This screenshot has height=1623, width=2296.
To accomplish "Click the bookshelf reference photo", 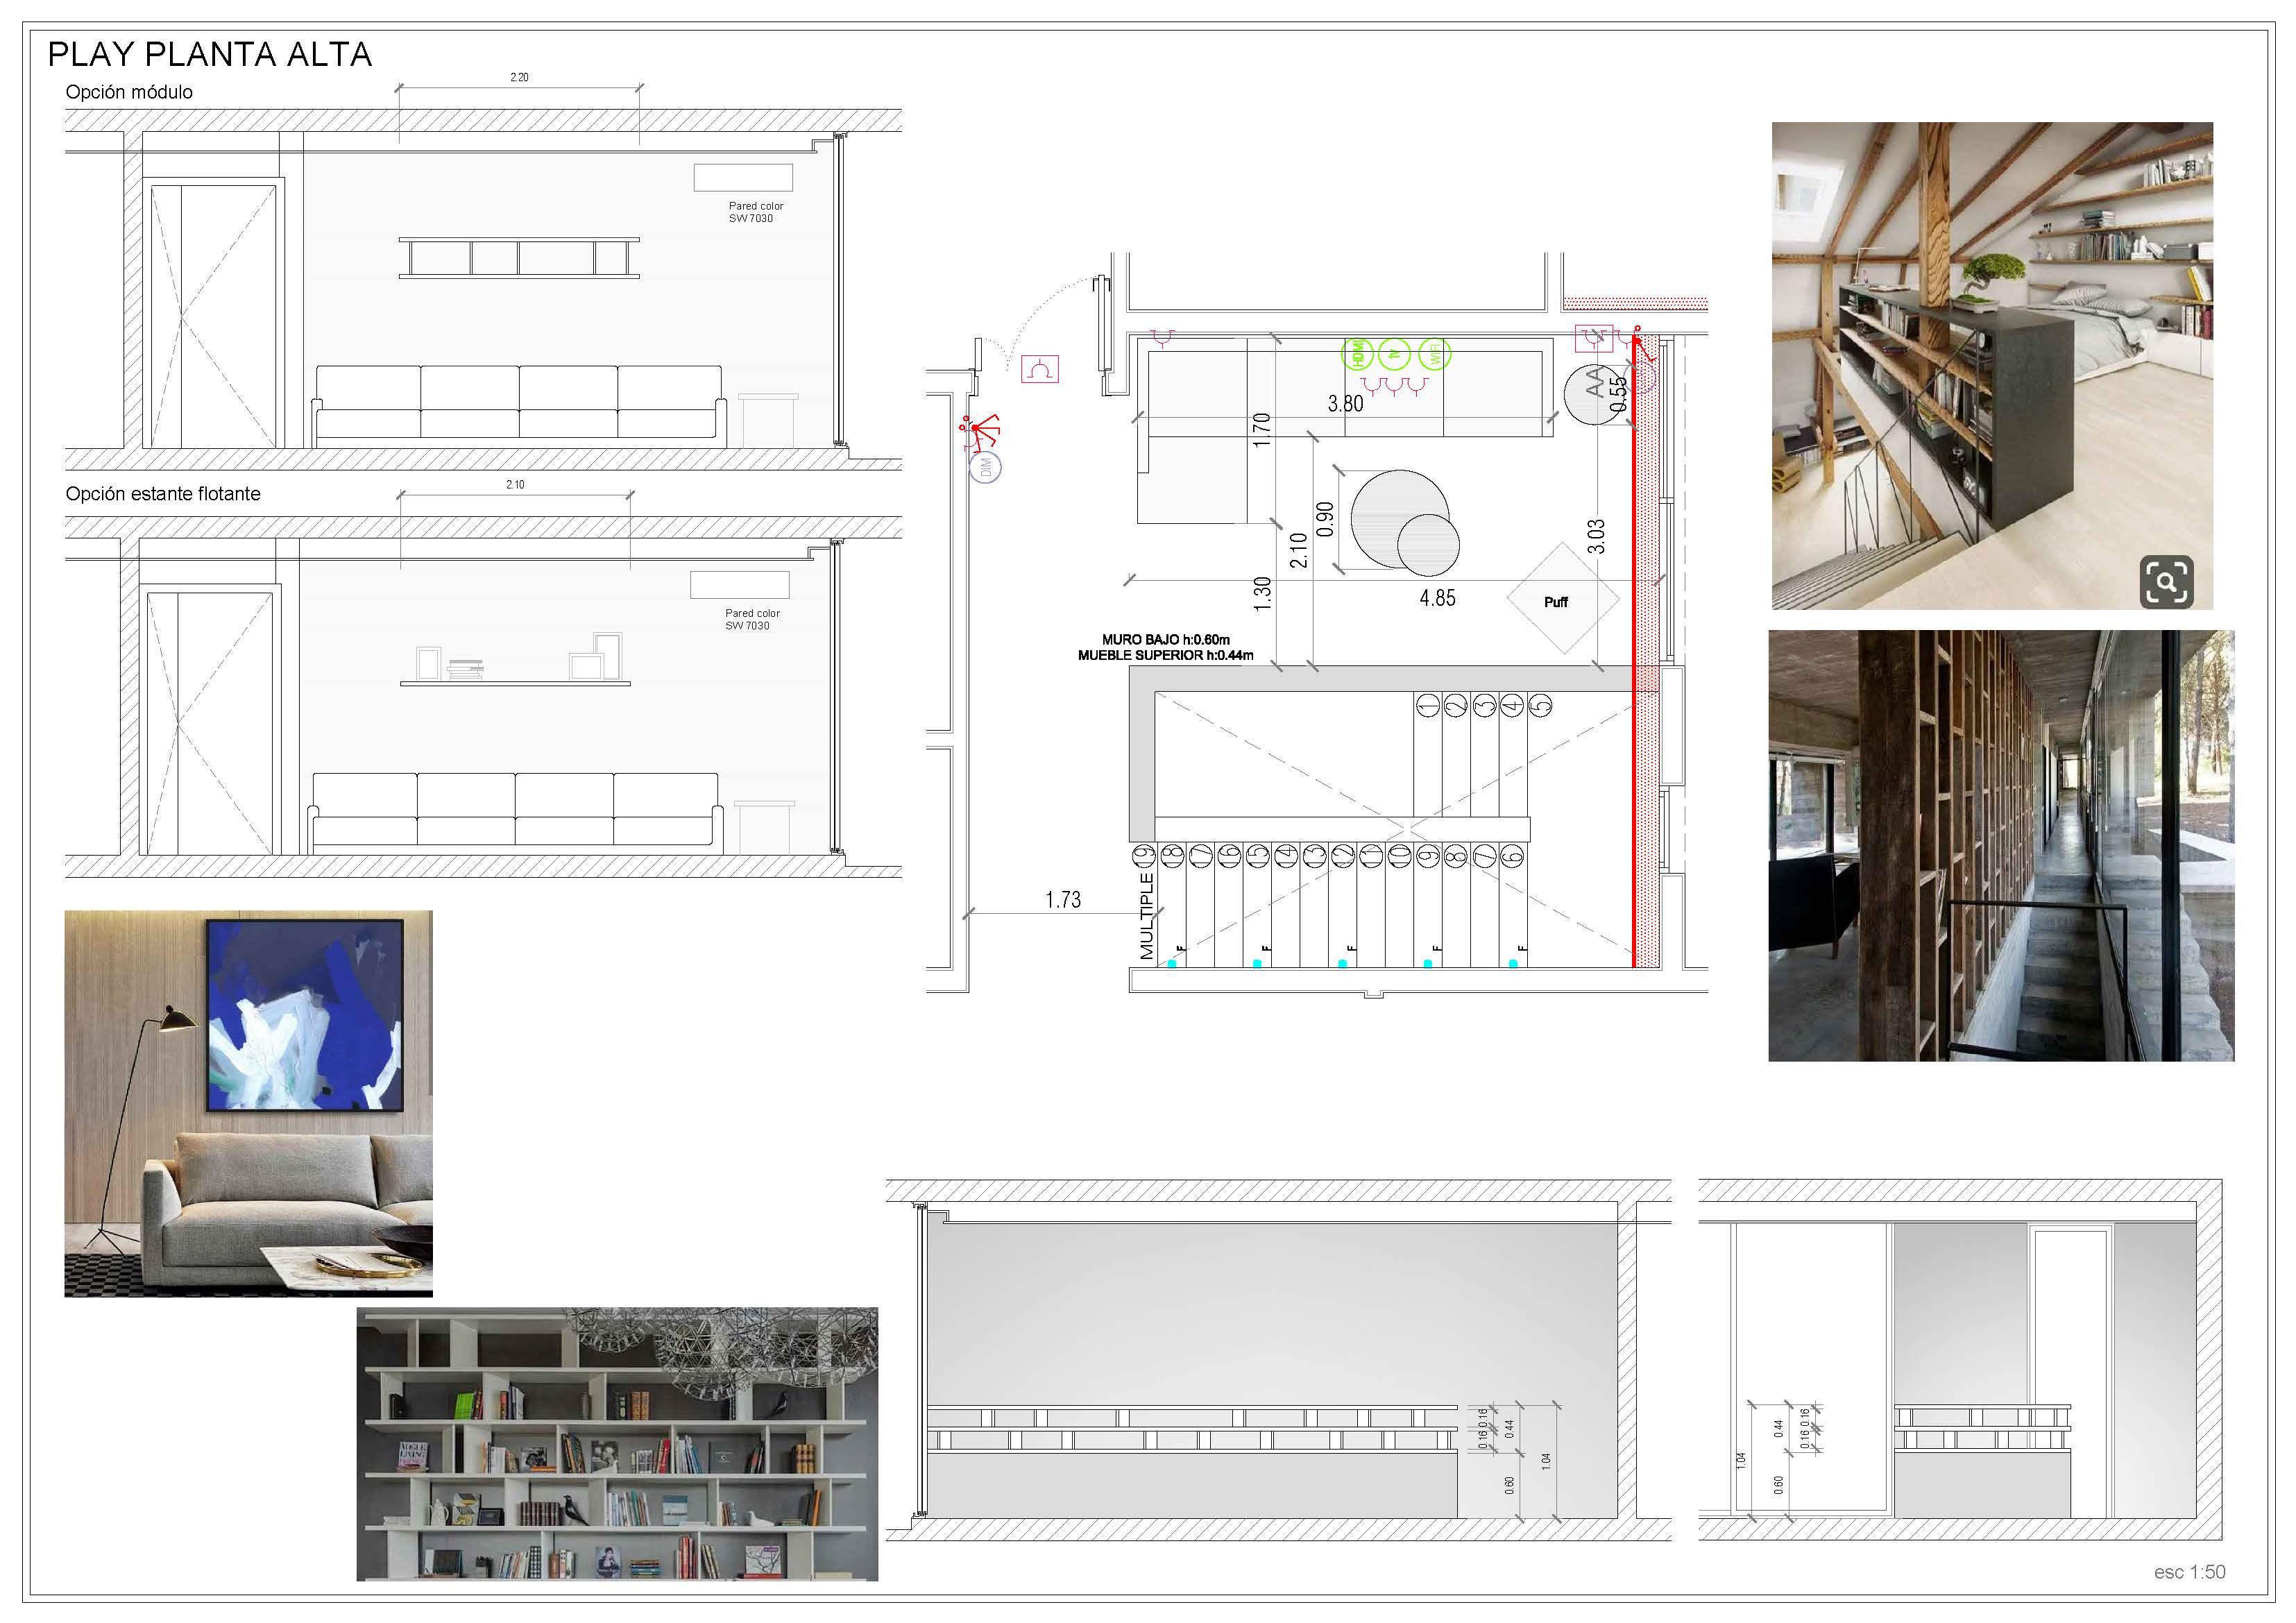I will (617, 1444).
